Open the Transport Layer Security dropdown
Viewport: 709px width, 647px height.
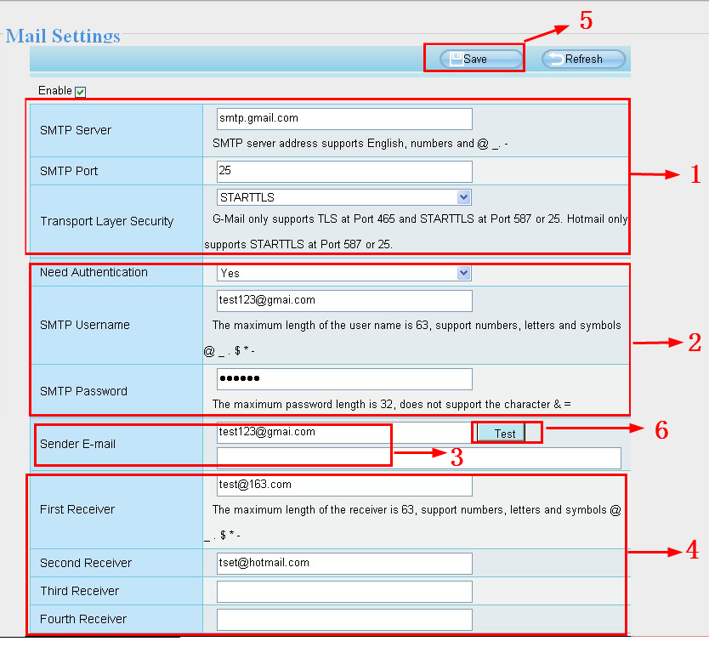[x=344, y=197]
